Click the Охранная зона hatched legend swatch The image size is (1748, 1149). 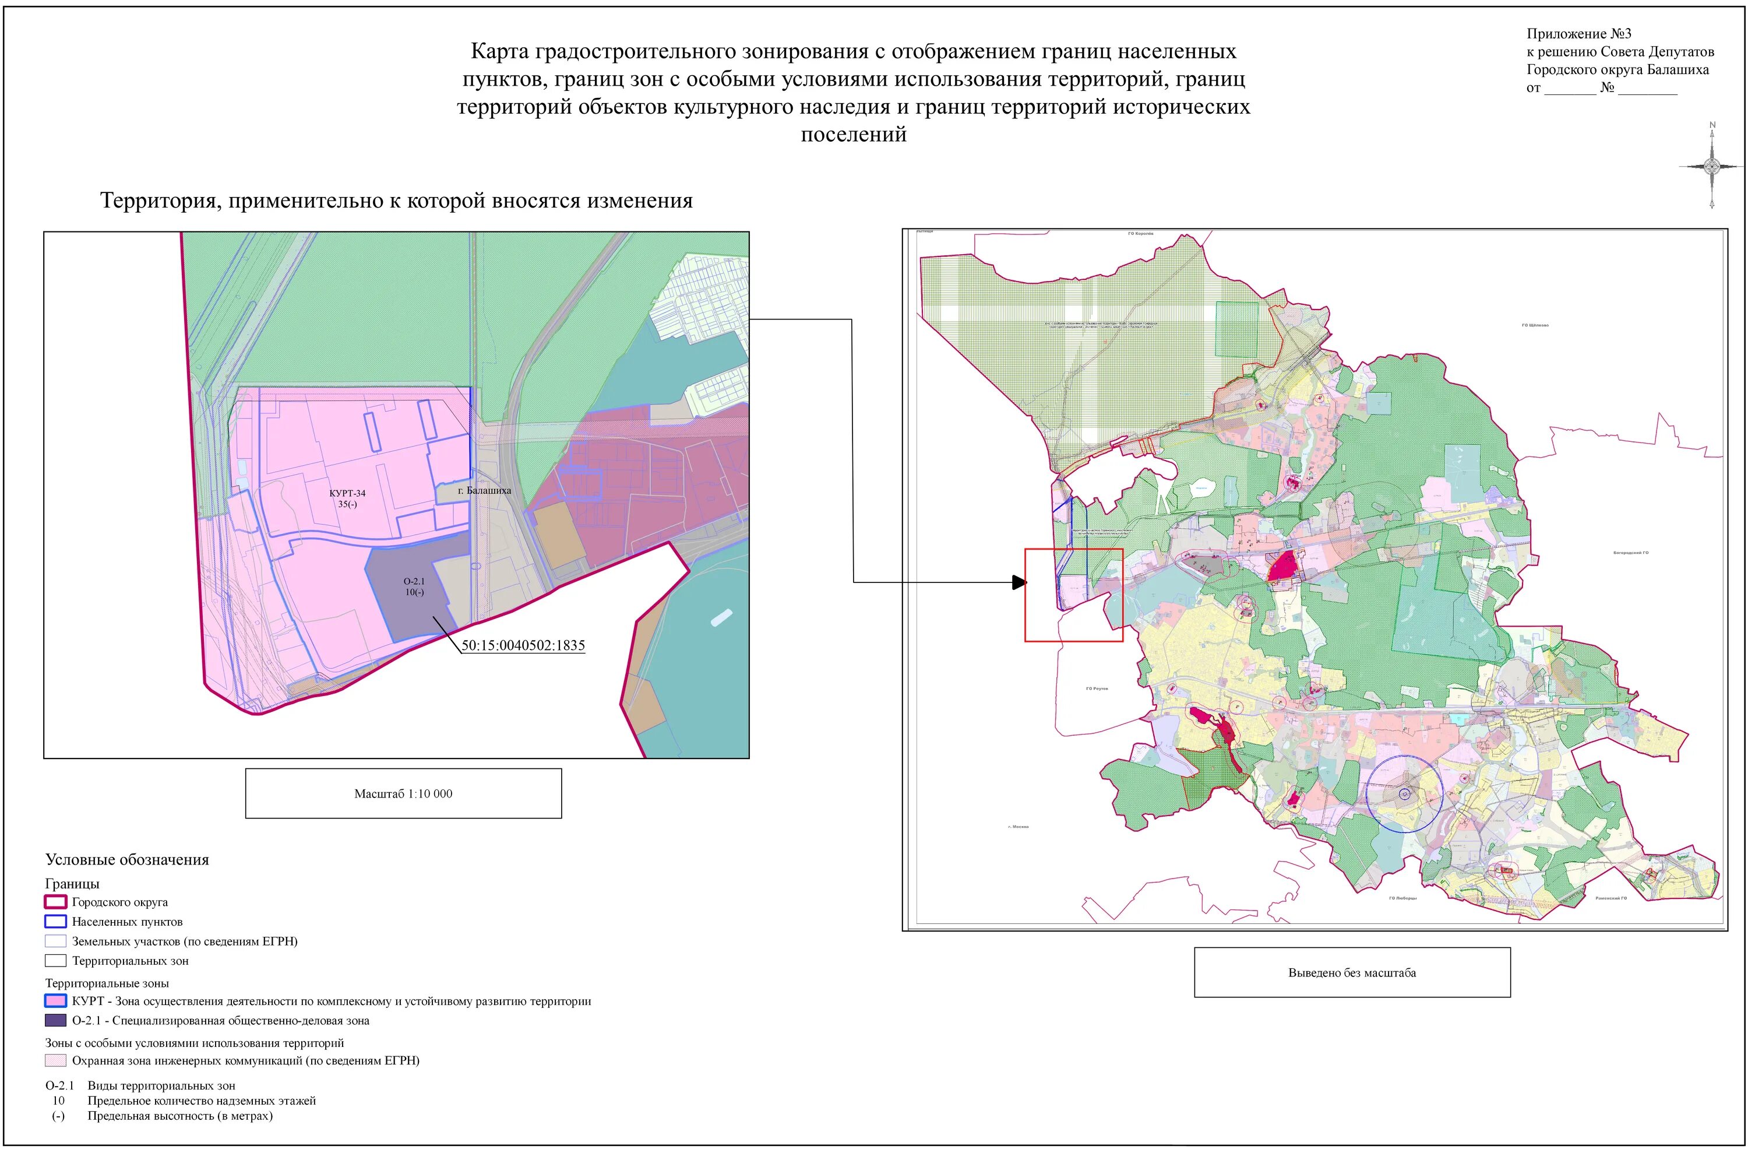[56, 1061]
